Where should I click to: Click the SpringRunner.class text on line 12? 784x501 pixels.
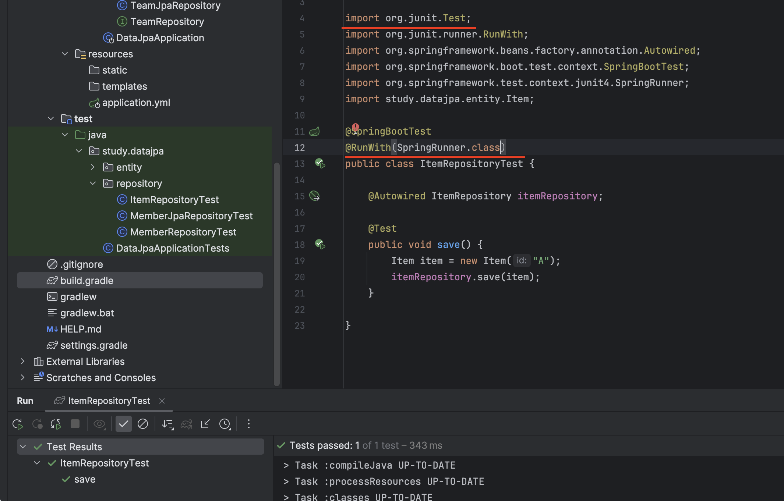tap(448, 148)
